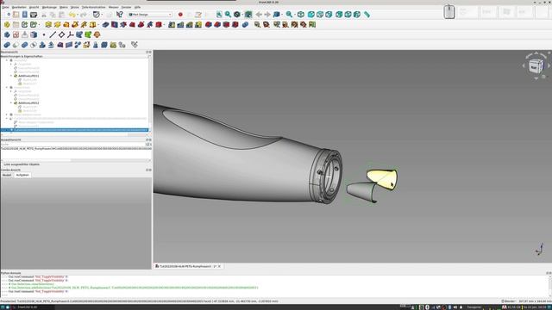Open the Ansicht menu
This screenshot has height=310, width=552.
click(34, 7)
